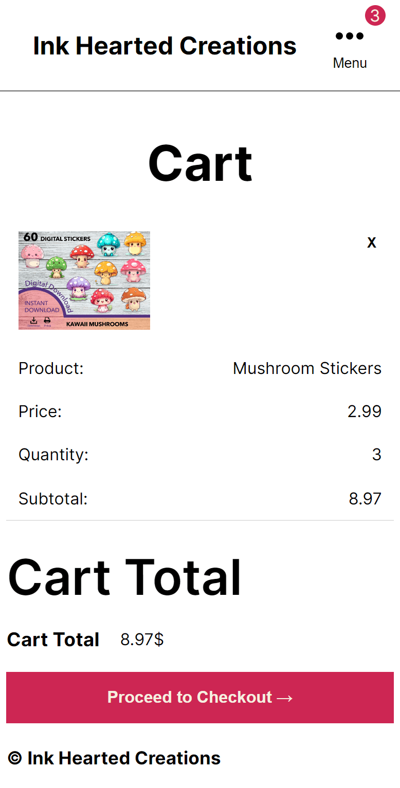The image size is (400, 788).
Task: Go to Ink Hearted Creations home via header logo
Action: coord(165,45)
